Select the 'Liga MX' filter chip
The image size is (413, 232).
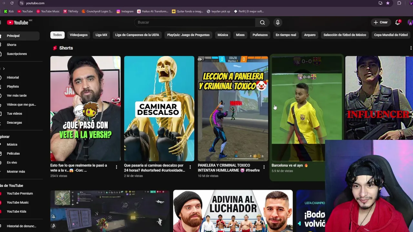[x=101, y=35]
